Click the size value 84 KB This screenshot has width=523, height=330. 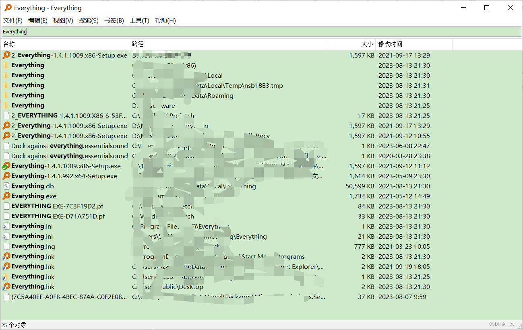366,206
